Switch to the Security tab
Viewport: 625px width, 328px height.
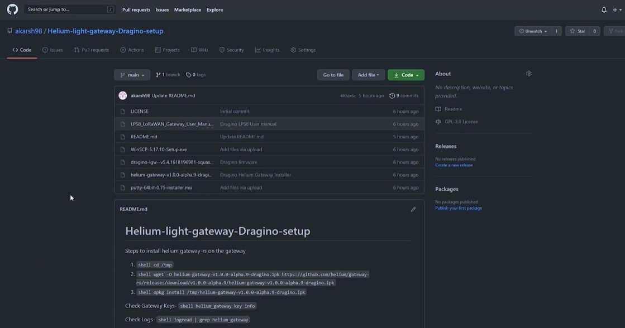[232, 50]
